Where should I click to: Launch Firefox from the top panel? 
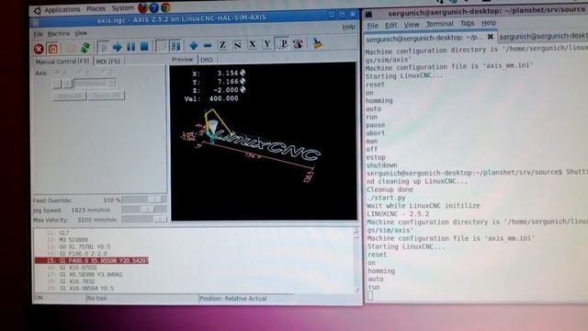click(143, 7)
